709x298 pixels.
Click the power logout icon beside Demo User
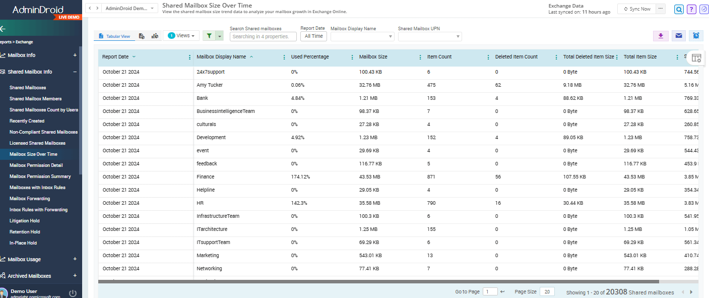73,293
